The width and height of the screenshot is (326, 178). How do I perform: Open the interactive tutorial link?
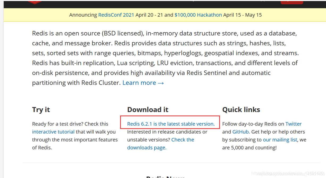(53, 132)
